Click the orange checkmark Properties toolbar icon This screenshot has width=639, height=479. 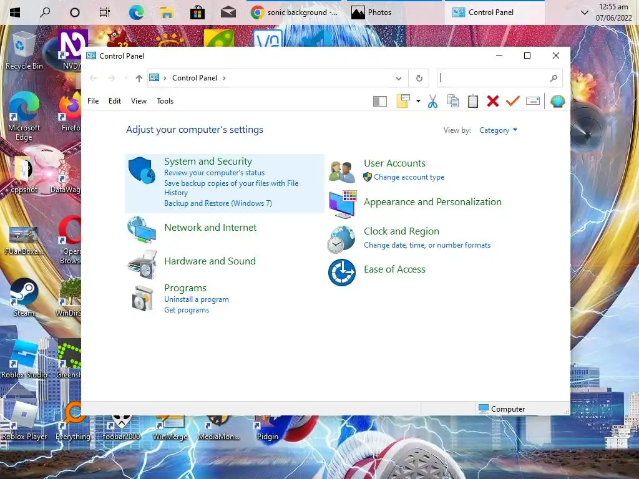click(513, 101)
